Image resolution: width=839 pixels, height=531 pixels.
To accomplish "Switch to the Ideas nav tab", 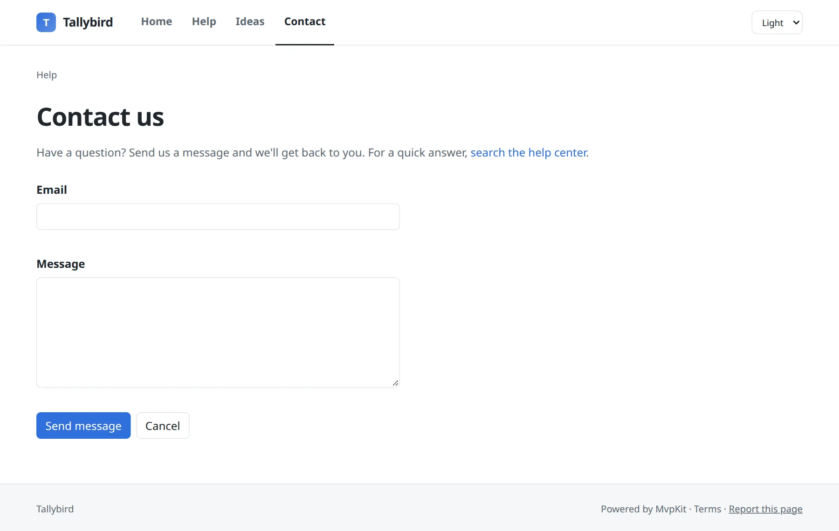I will (x=250, y=22).
